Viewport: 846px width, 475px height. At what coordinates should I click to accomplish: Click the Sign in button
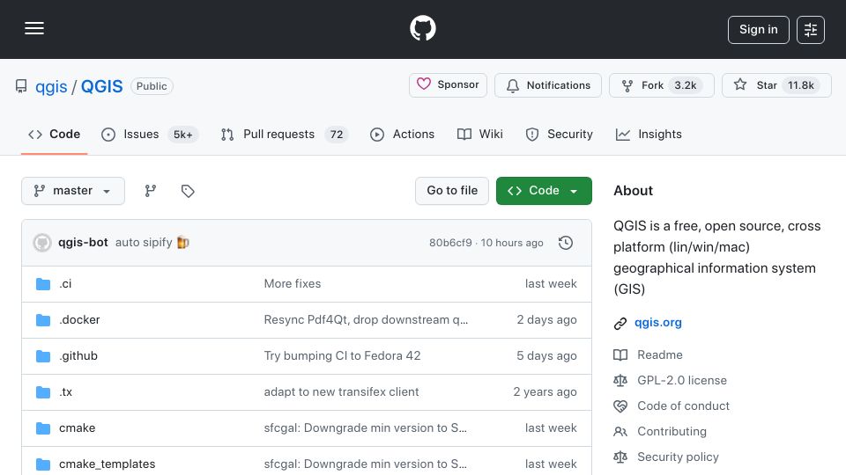click(x=758, y=30)
